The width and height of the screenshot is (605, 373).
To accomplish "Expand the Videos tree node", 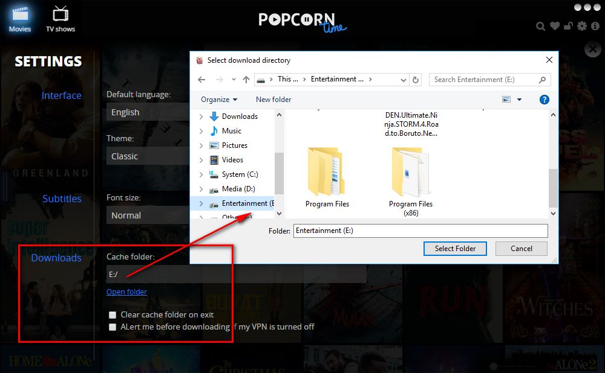I will pos(201,160).
